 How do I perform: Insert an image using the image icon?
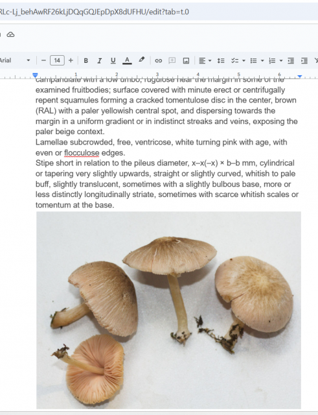(x=186, y=61)
